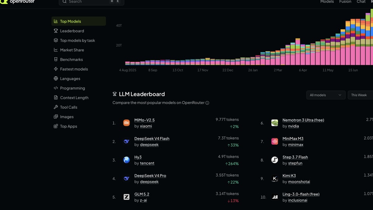Open the Fastest models lightning icon
373x210 pixels.
(56, 69)
